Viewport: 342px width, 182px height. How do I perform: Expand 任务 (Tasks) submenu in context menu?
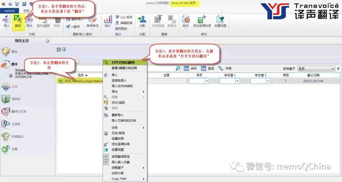tap(125, 128)
